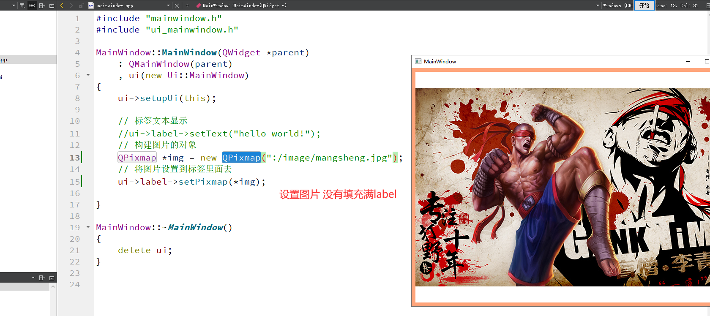Click the highlighted QPixmap constructor on line 13
710x316 pixels.
click(241, 158)
